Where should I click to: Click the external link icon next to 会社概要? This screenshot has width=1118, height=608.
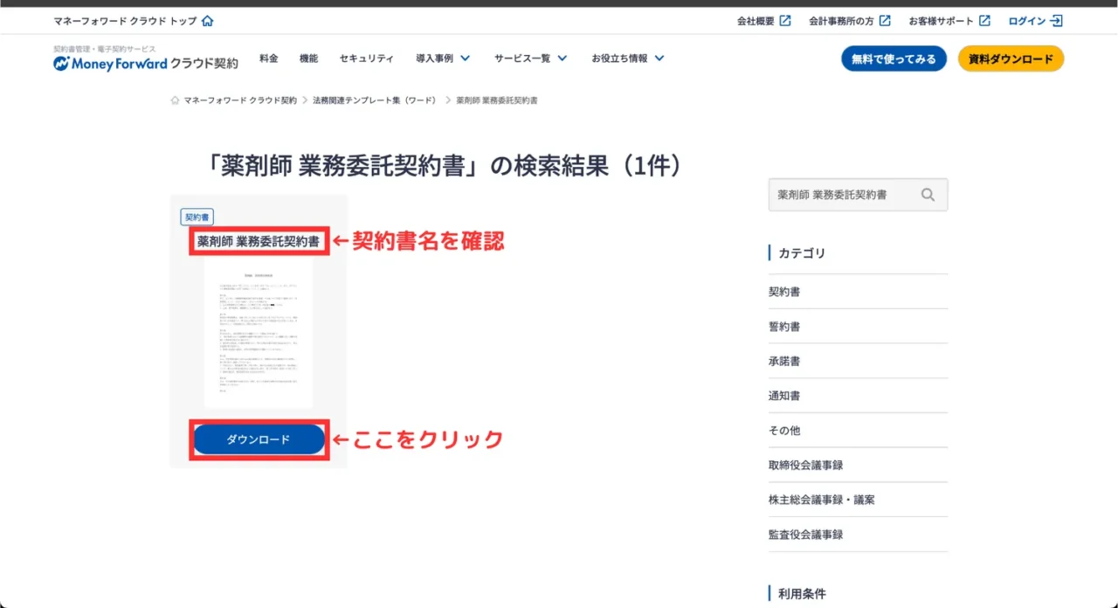click(785, 21)
